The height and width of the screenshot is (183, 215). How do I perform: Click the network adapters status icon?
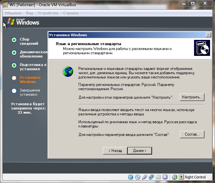pos(151,177)
